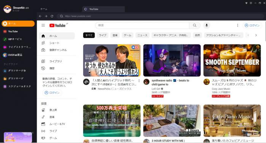Select the ゲーム filter chip

tap(127, 35)
